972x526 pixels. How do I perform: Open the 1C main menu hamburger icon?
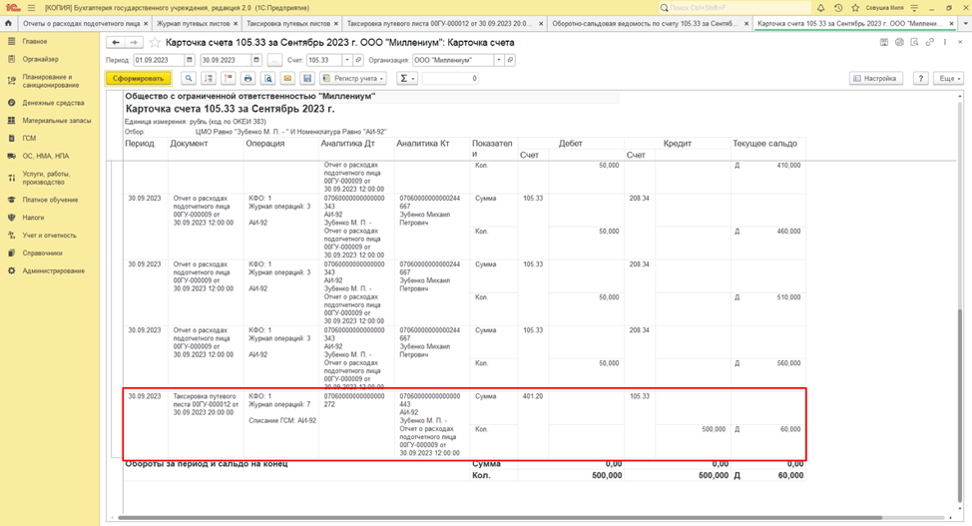[31, 8]
